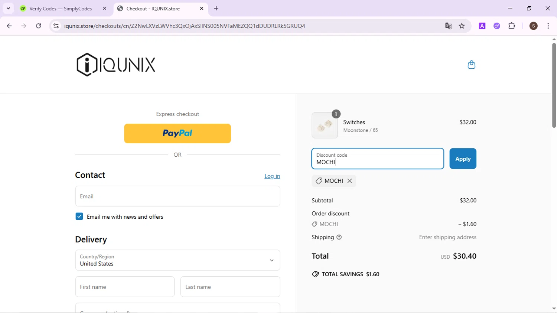The height and width of the screenshot is (313, 557).
Task: Click the scrollbar up arrow
Action: coord(554,39)
